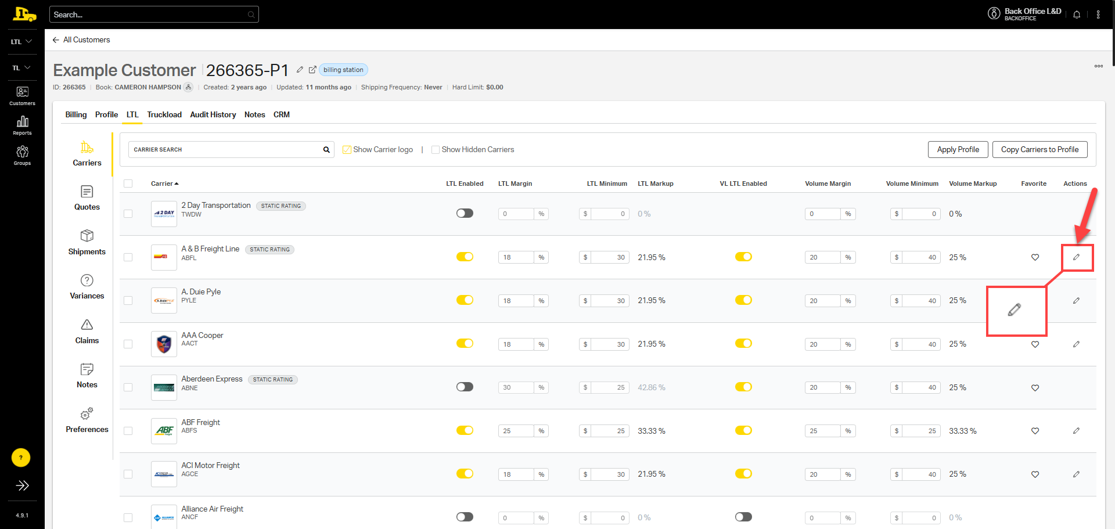Image resolution: width=1115 pixels, height=529 pixels.
Task: Open the Quotes section in sidebar
Action: [x=87, y=198]
